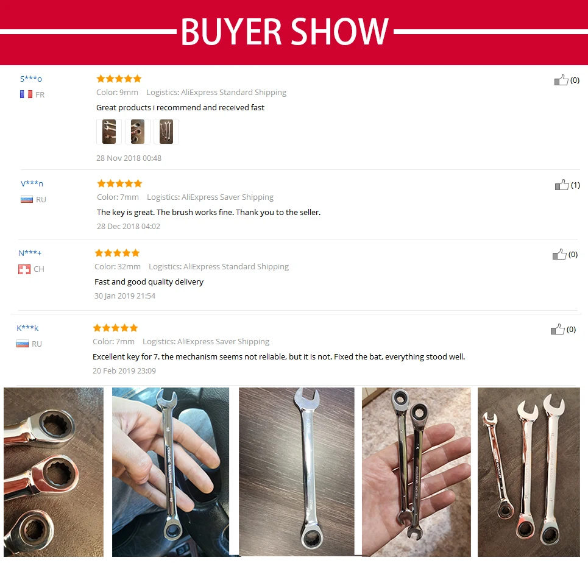Click five-star rating on first review

tap(119, 79)
